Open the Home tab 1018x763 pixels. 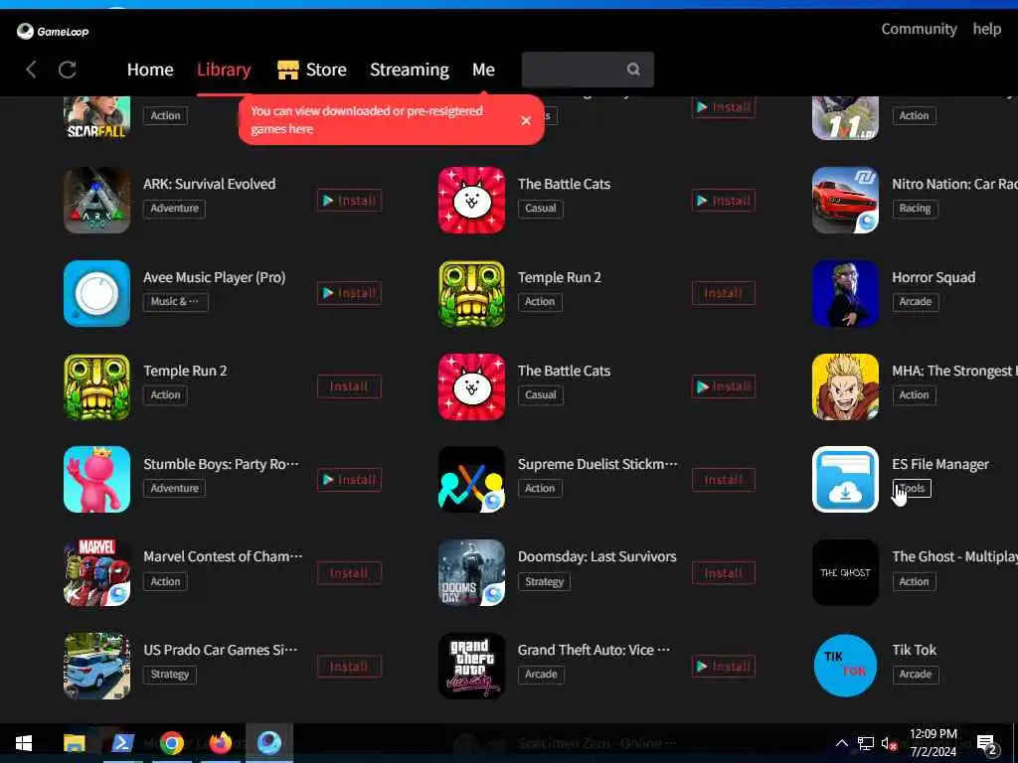(x=150, y=70)
